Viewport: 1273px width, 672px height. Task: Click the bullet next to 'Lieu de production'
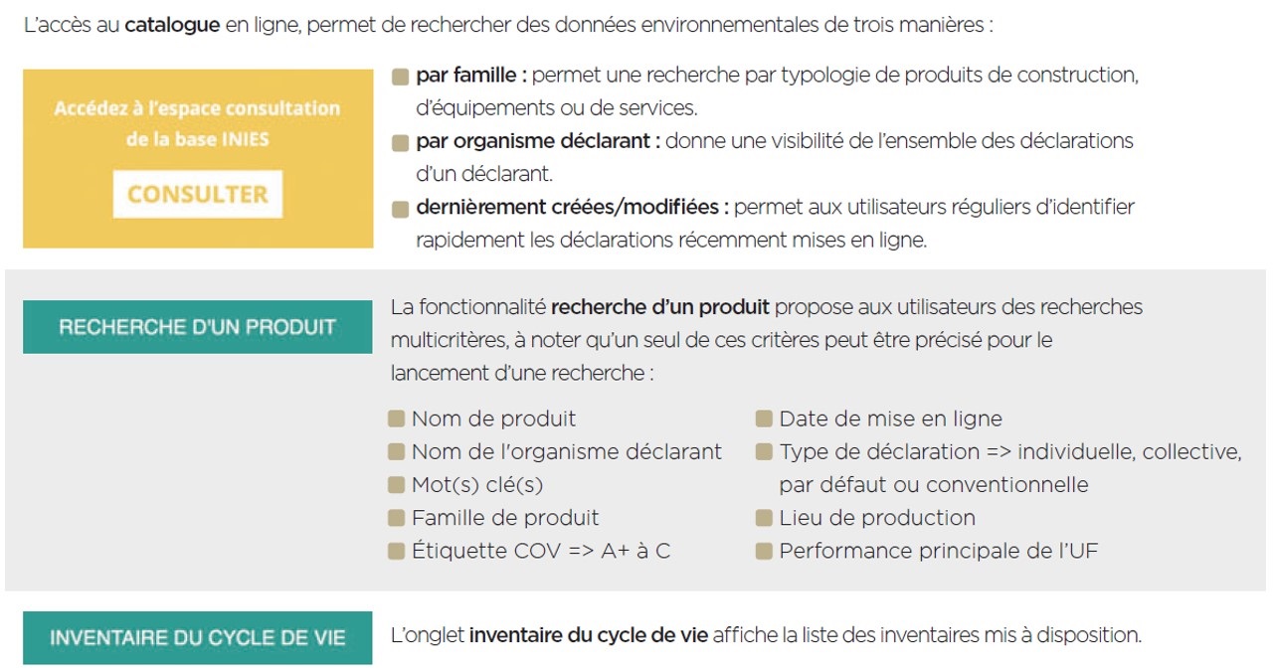coord(764,517)
